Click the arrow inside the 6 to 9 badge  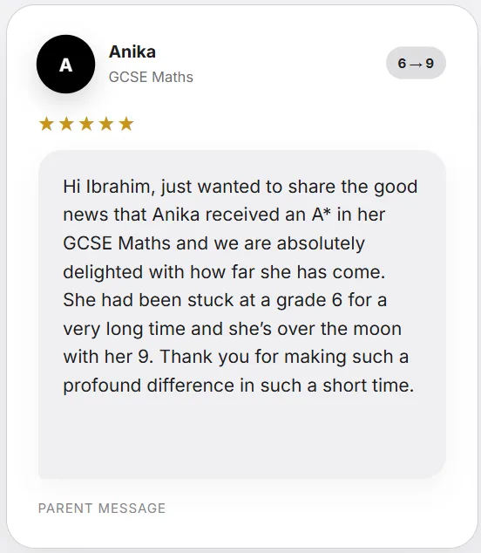416,65
